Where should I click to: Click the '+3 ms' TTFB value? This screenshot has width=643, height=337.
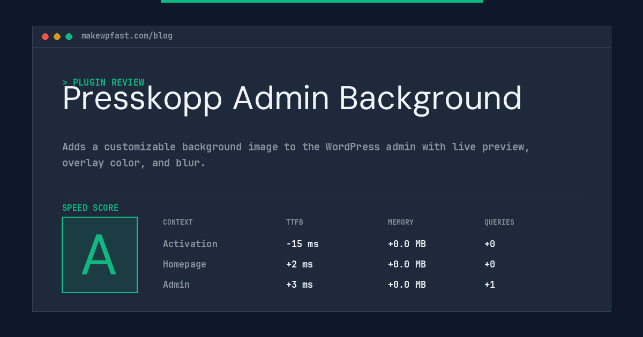tap(300, 285)
